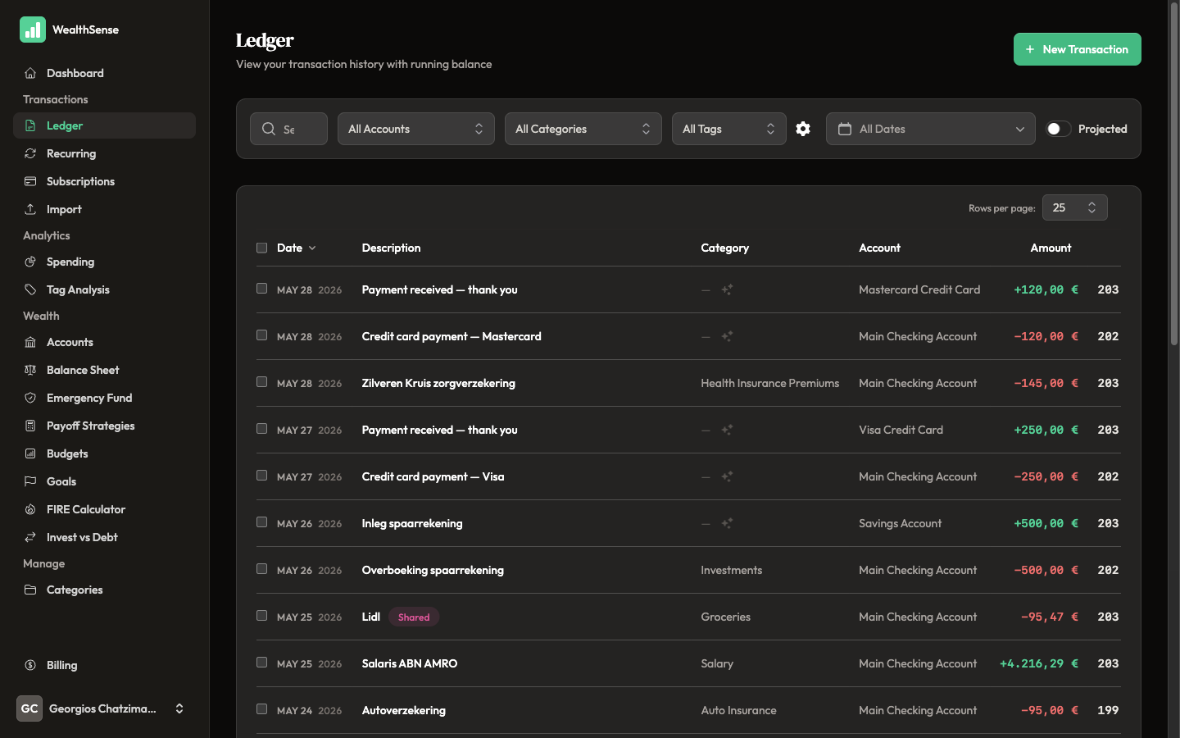Open the All Accounts dropdown

[x=416, y=129]
